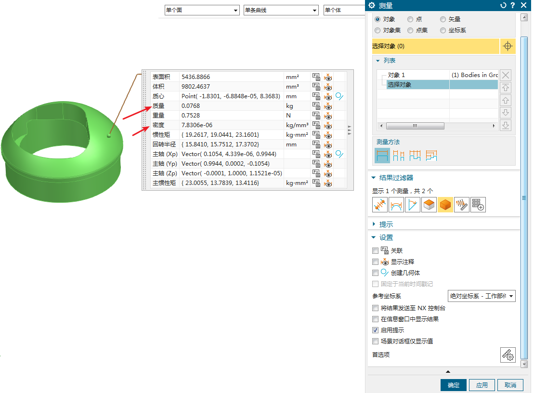Enable the 创建几何体 checkbox
The width and height of the screenshot is (534, 393).
(x=375, y=273)
